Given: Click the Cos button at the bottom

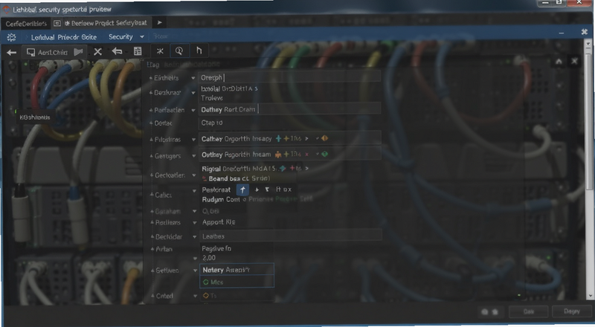Looking at the screenshot, I should (x=529, y=311).
